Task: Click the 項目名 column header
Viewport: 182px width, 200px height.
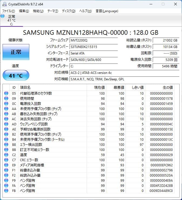Action: point(53,88)
